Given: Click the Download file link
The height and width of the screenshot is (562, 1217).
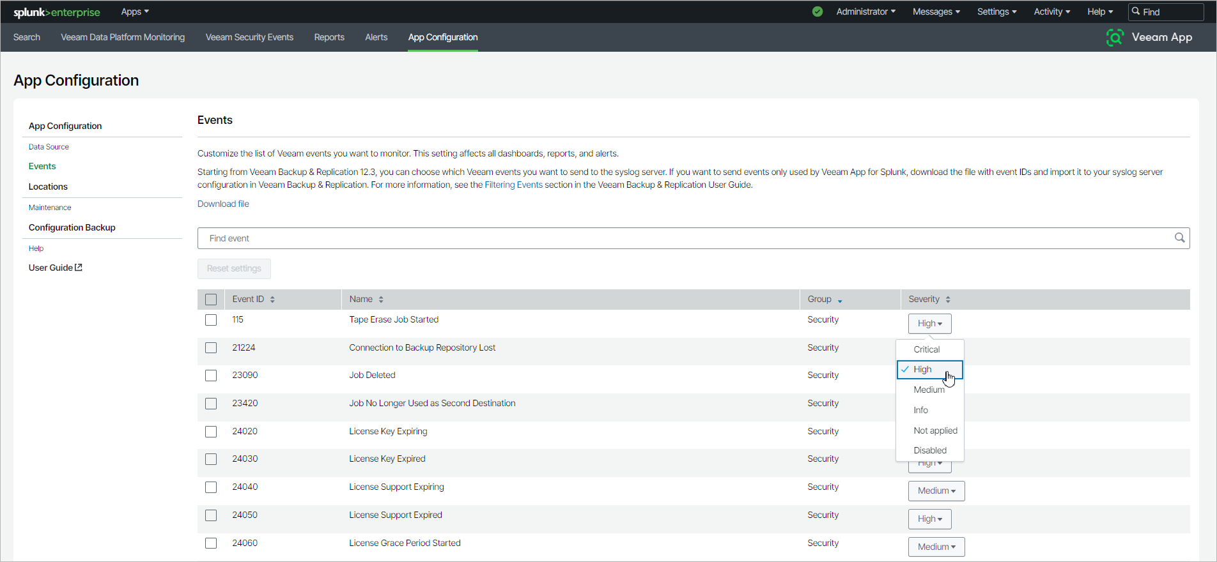Looking at the screenshot, I should (x=223, y=204).
